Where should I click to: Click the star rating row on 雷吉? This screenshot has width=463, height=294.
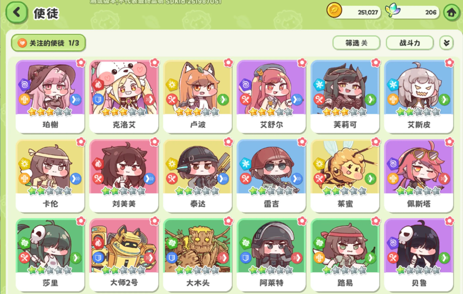coord(271,191)
